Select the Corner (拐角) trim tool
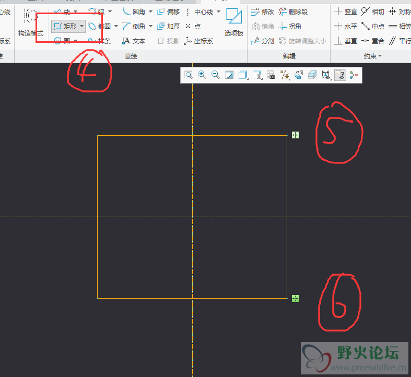This screenshot has height=377, width=411. click(290, 26)
